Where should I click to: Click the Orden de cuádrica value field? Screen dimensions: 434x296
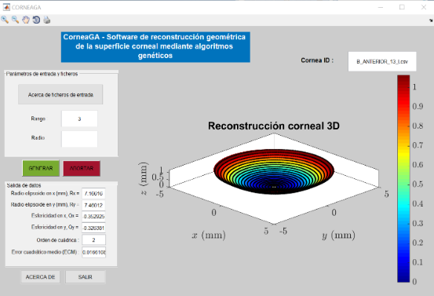[93, 239]
